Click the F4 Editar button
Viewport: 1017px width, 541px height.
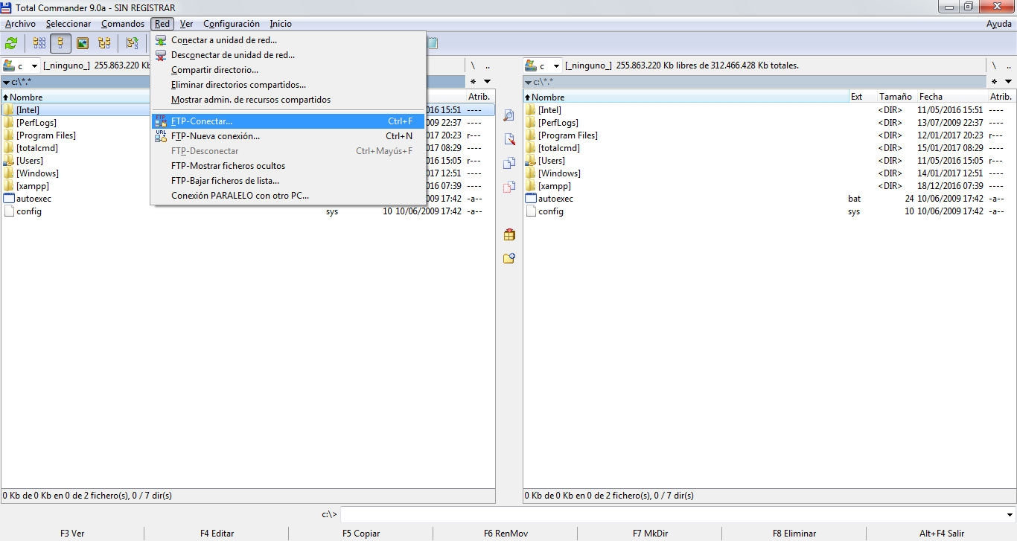pyautogui.click(x=217, y=534)
